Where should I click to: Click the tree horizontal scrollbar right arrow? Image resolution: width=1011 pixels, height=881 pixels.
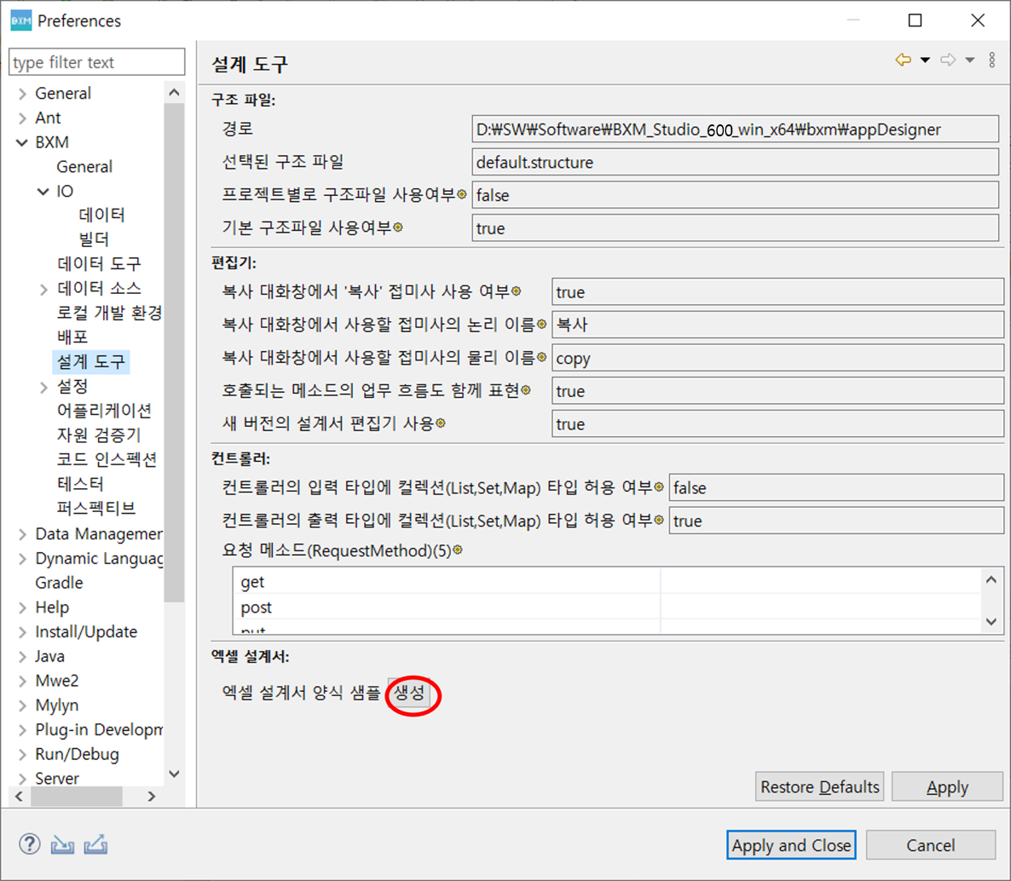(x=152, y=797)
